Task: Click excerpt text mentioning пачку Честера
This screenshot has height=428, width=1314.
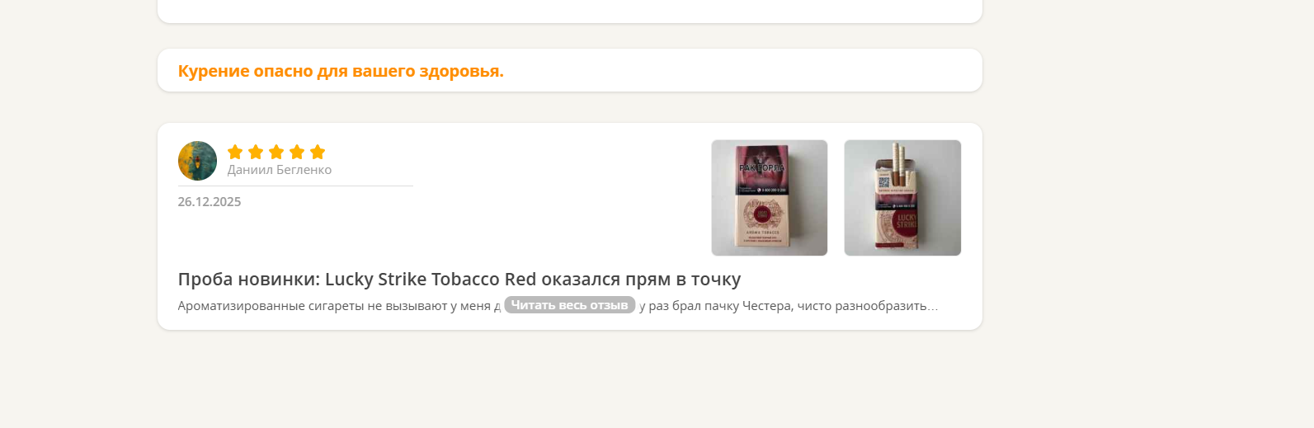Action: (x=789, y=306)
